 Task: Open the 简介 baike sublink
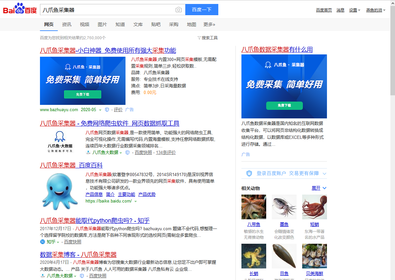click(110, 195)
